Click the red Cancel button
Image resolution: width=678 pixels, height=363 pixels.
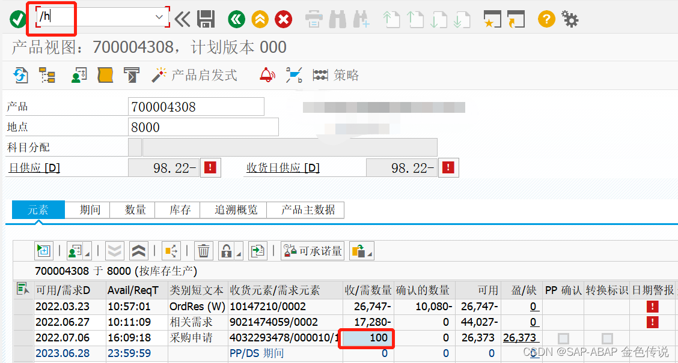pyautogui.click(x=284, y=19)
